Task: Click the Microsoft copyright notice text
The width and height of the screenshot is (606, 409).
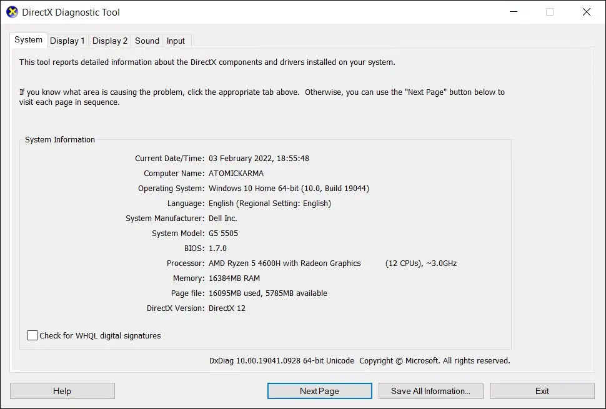Action: [x=435, y=361]
